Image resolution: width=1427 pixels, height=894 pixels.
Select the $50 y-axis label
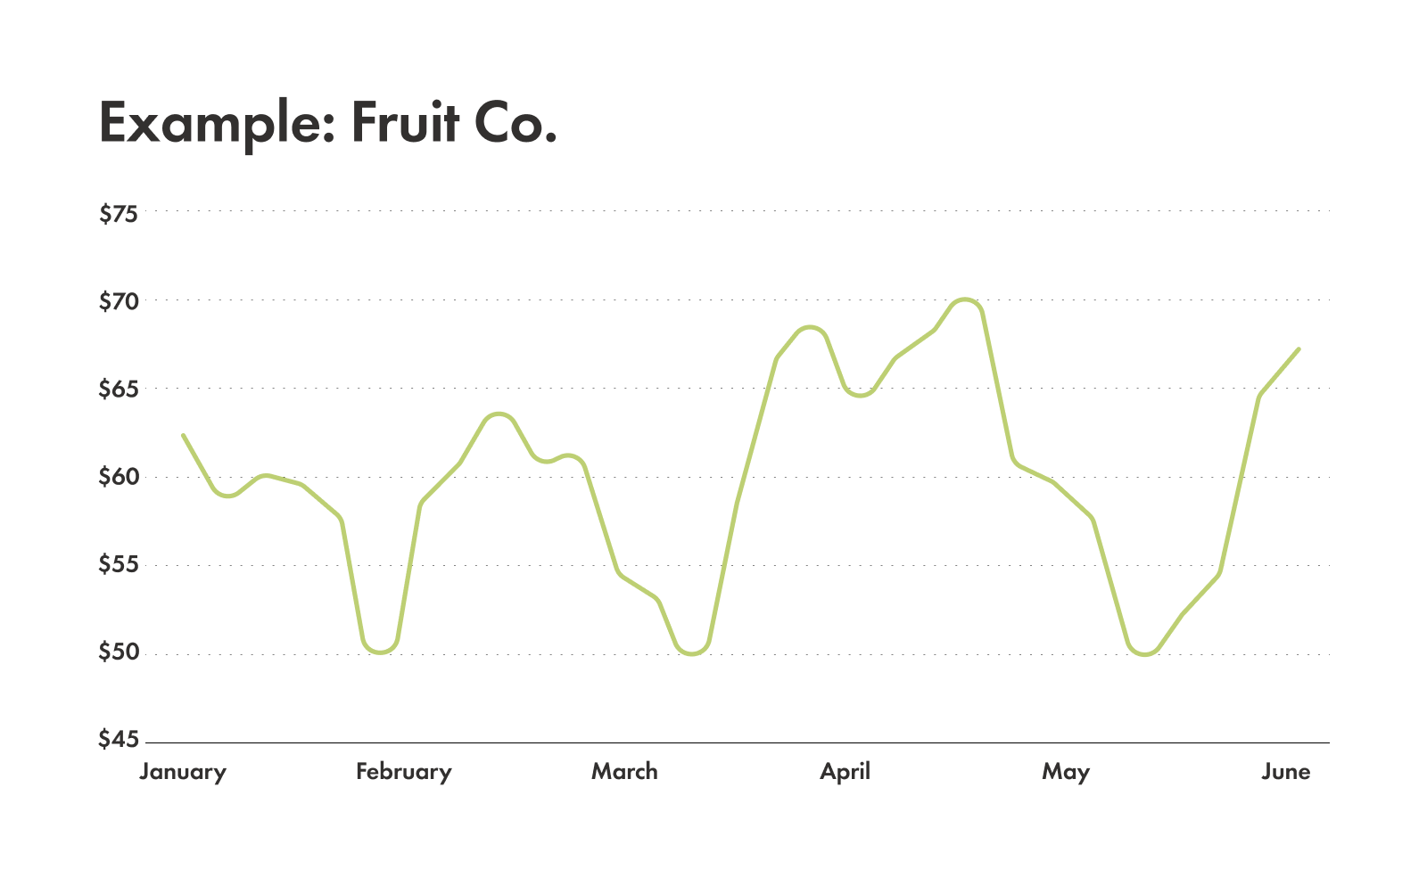(x=119, y=652)
